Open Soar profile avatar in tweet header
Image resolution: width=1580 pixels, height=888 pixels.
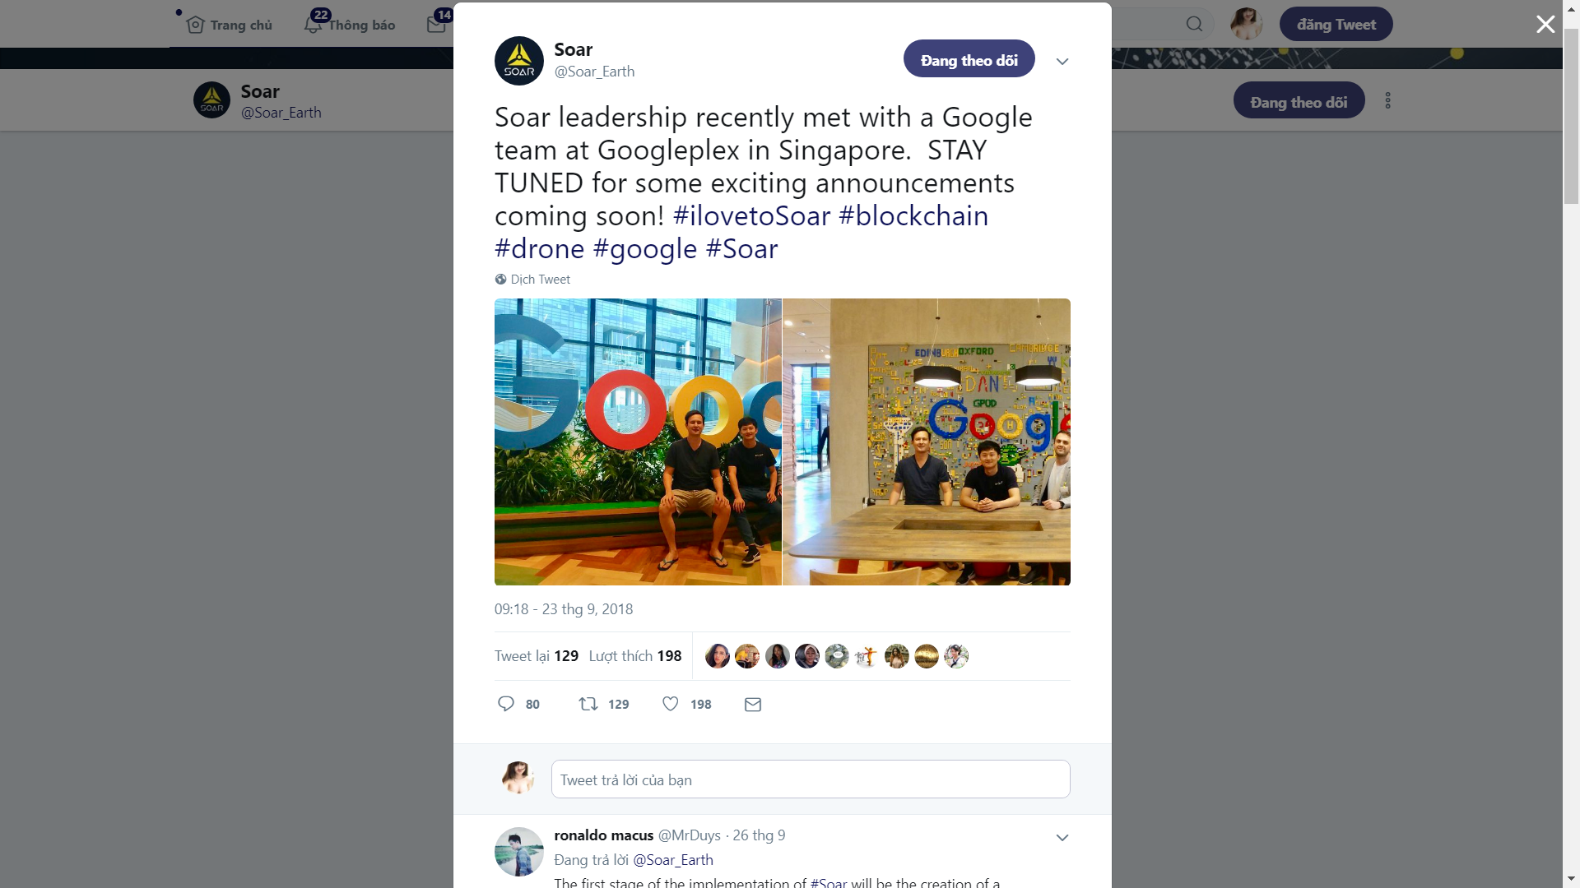click(518, 61)
